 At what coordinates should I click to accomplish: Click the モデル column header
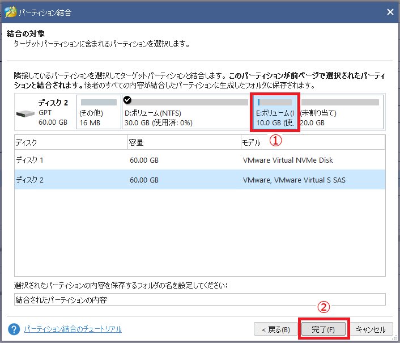click(313, 142)
